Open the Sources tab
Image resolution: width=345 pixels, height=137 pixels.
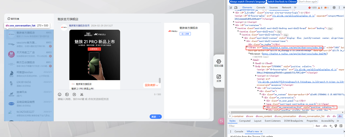pos(273,8)
